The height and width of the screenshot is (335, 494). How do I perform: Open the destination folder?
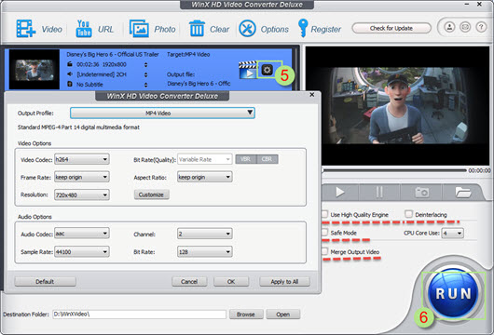pyautogui.click(x=283, y=314)
